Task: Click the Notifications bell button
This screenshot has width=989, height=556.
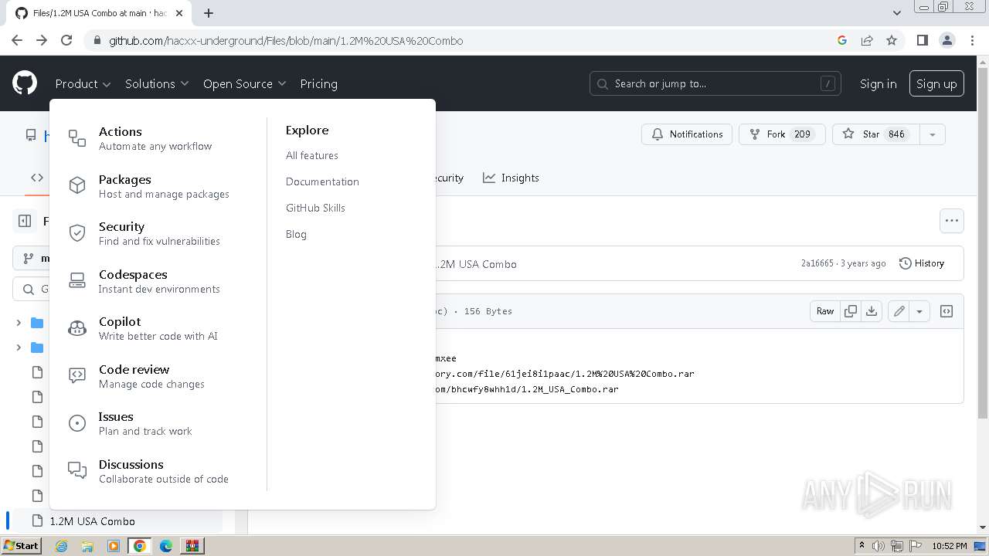Action: click(x=687, y=134)
